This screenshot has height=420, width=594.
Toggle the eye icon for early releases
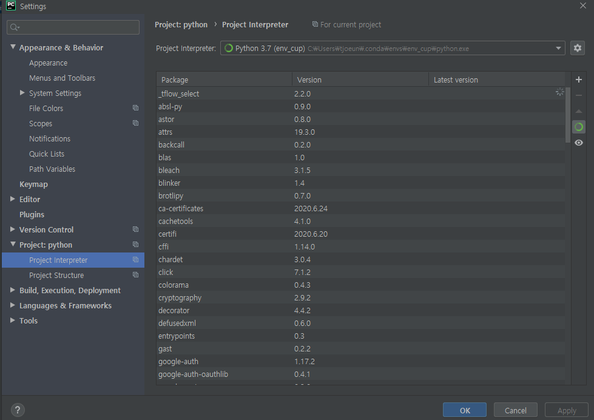[578, 143]
